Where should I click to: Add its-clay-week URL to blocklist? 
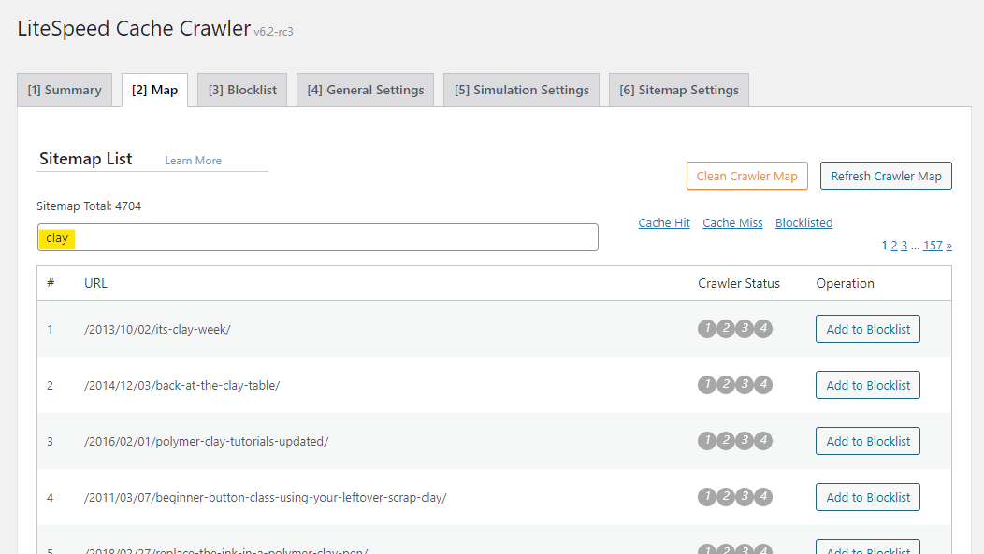click(x=868, y=329)
